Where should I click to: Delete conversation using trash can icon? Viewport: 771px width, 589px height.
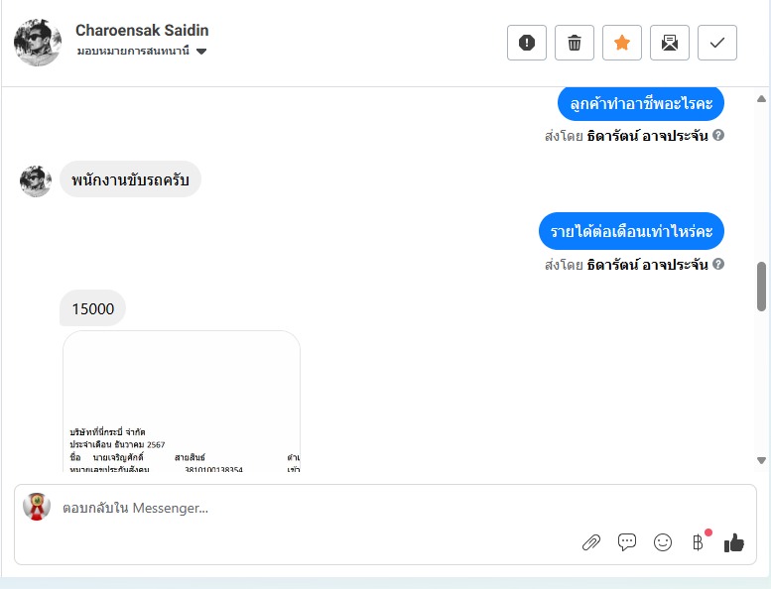(575, 43)
